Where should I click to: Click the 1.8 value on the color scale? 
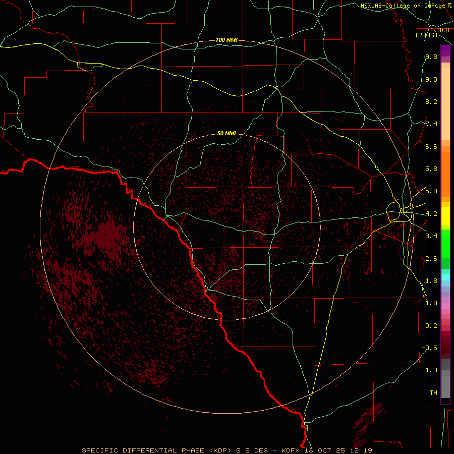tap(431, 281)
